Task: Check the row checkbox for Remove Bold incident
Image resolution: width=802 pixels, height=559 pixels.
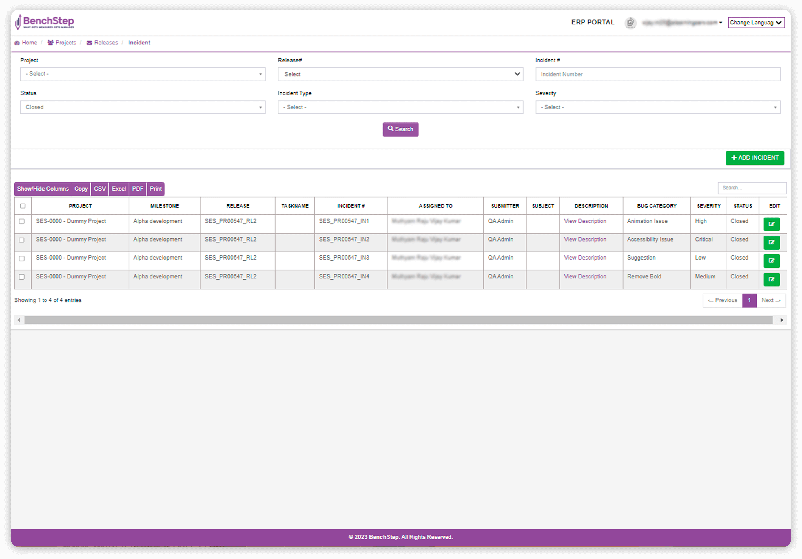Action: coord(22,277)
